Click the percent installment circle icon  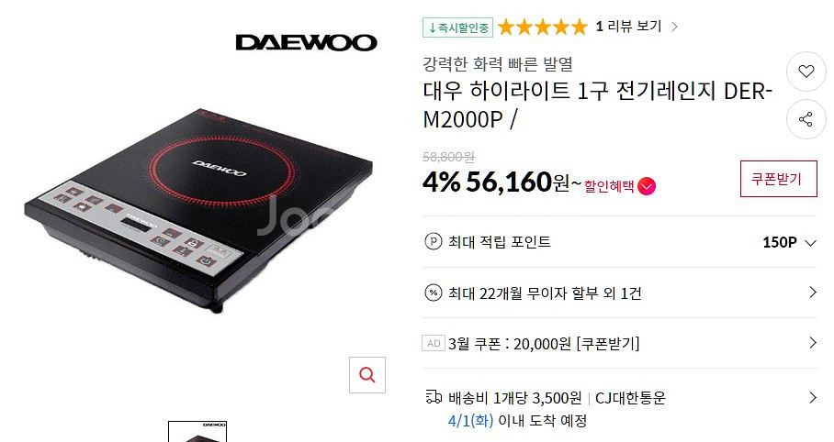(433, 293)
